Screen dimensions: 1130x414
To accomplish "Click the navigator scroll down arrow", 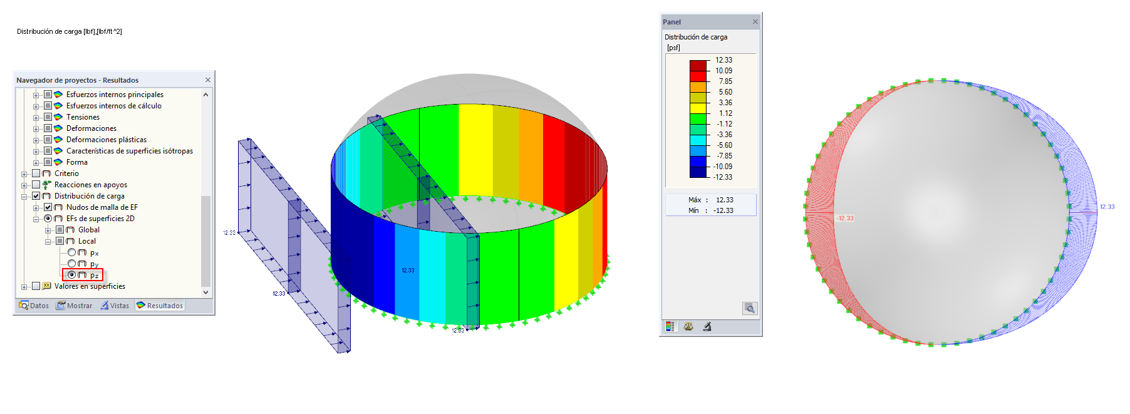I will pyautogui.click(x=205, y=292).
